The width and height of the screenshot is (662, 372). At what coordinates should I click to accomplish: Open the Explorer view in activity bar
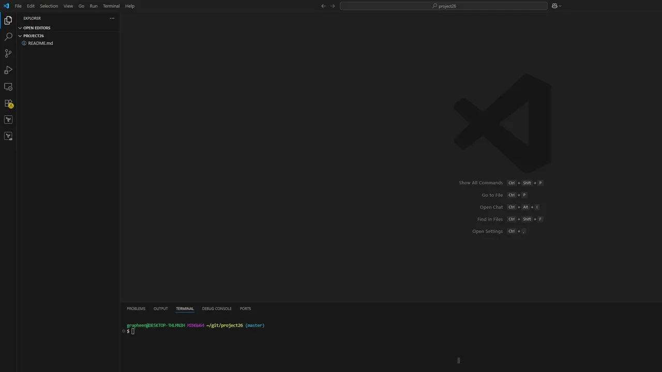(8, 21)
